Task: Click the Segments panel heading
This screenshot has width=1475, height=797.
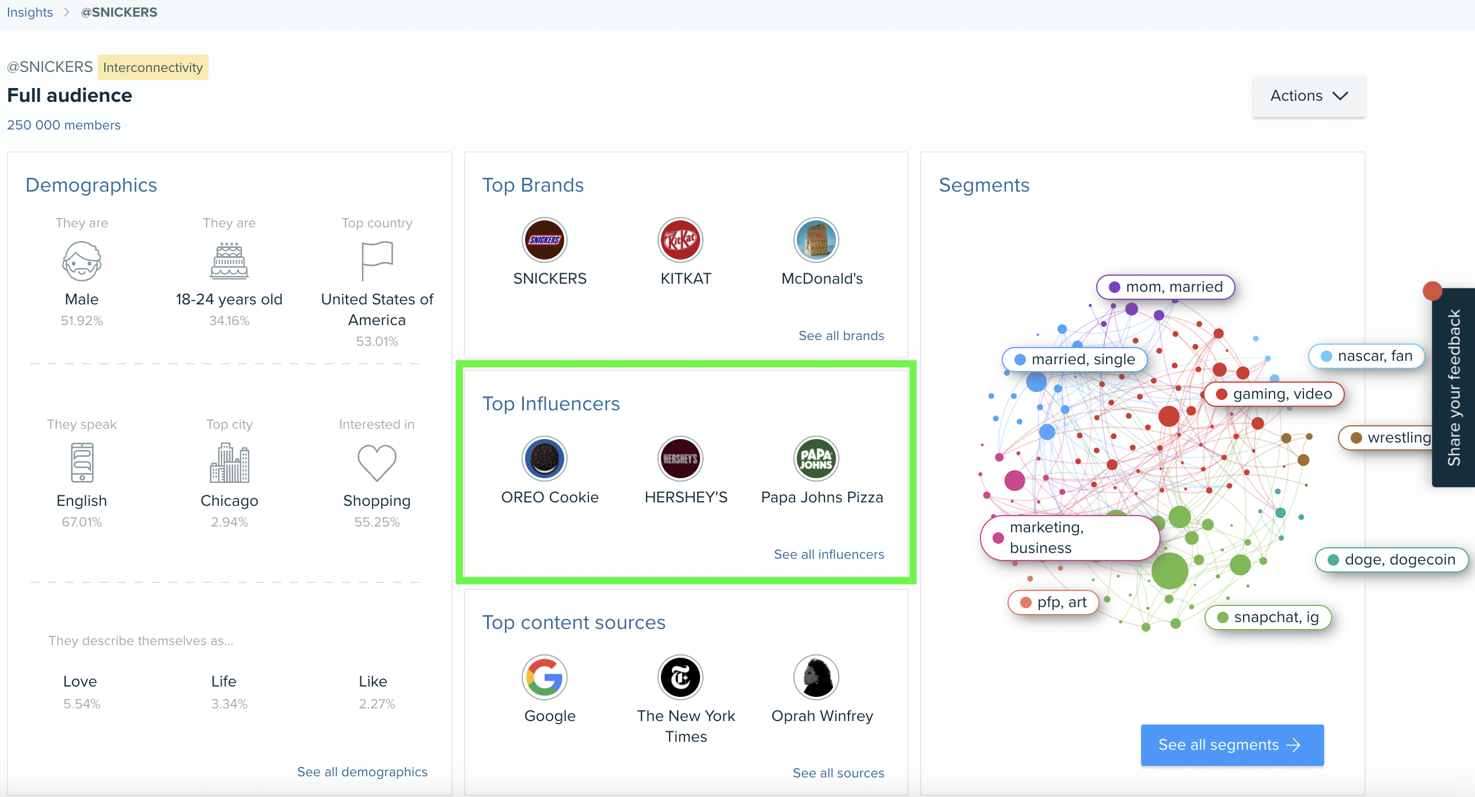Action: tap(984, 185)
